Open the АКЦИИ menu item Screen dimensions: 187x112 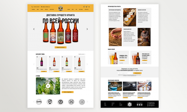click(69, 9)
